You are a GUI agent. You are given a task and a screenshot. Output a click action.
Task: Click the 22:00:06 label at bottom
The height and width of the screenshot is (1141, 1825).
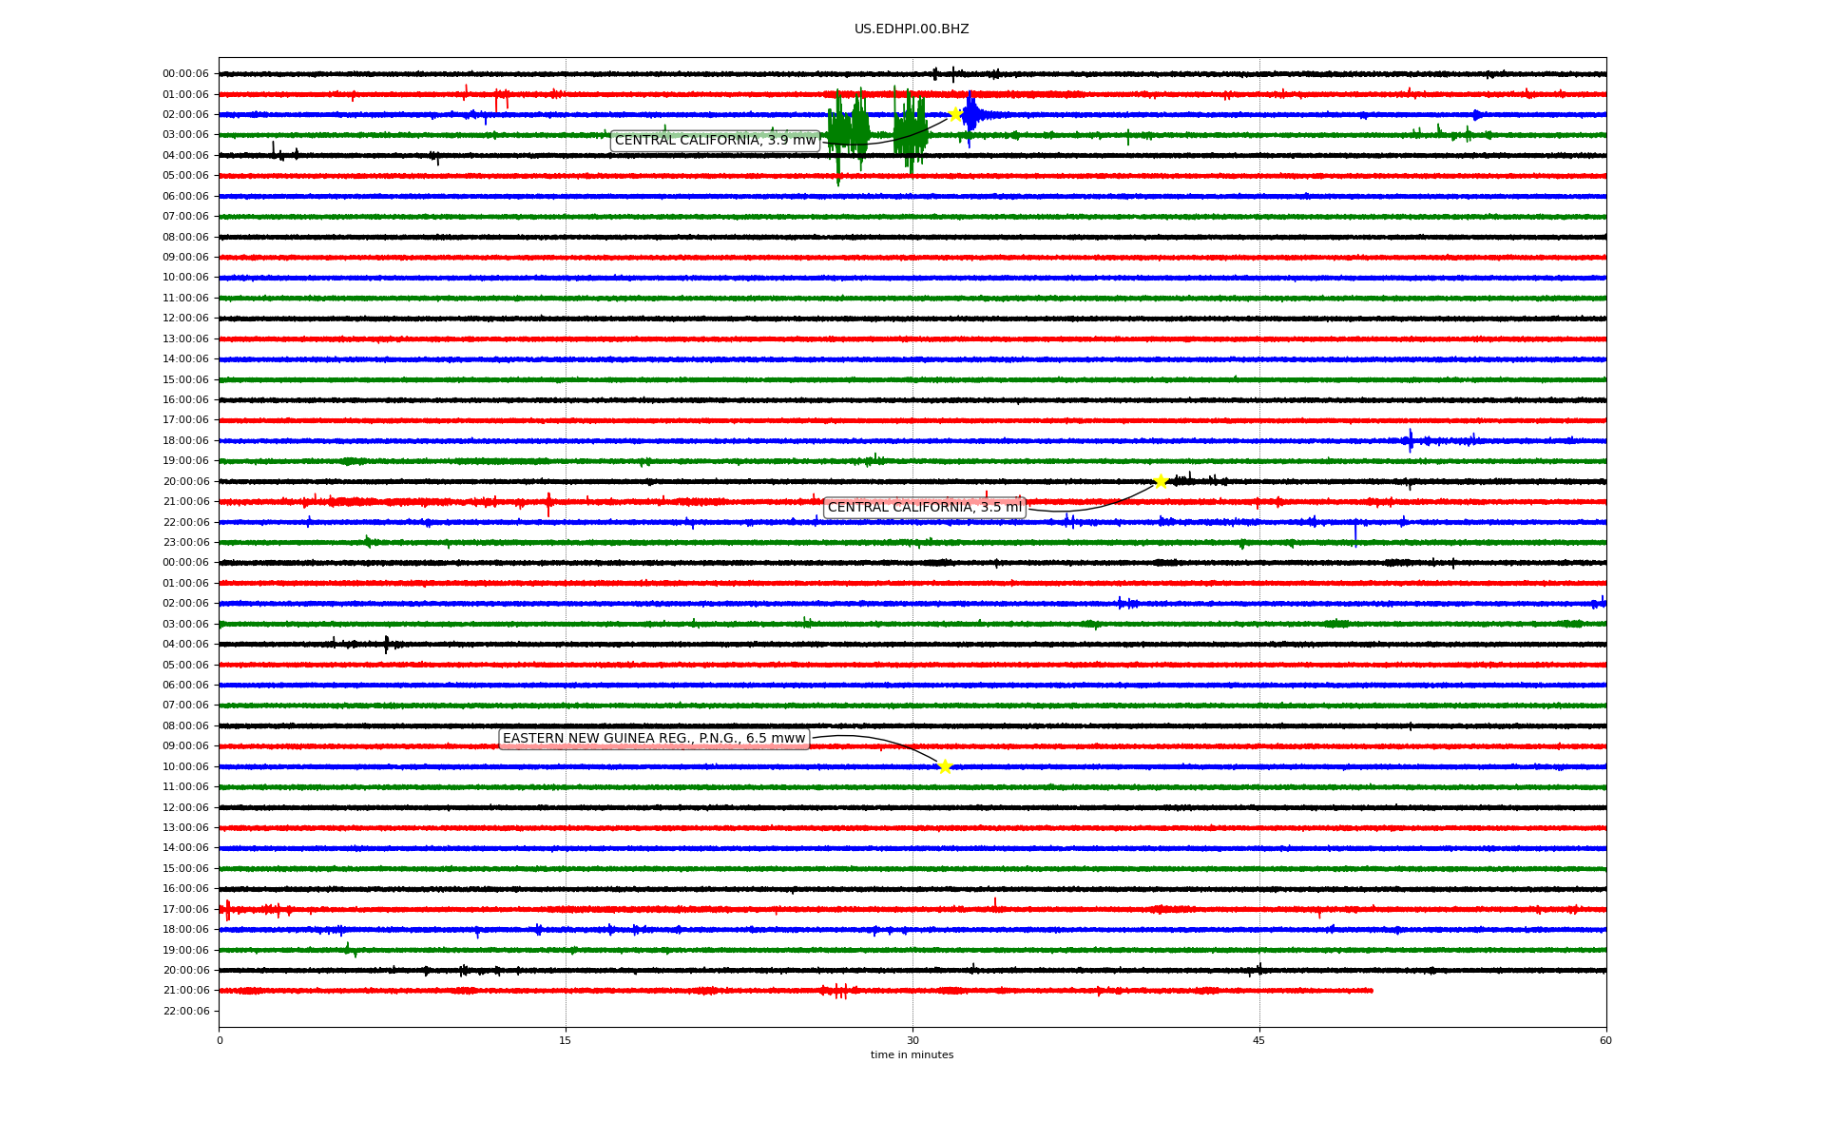point(185,1011)
